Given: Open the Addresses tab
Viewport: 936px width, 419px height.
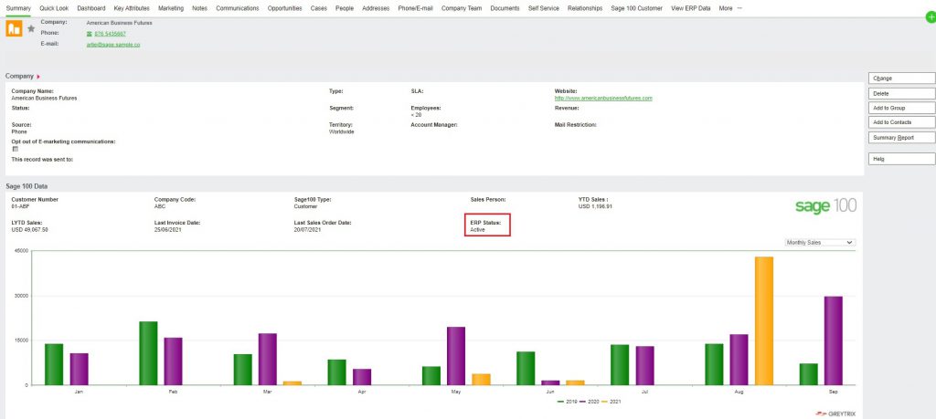Looking at the screenshot, I should click(x=376, y=8).
